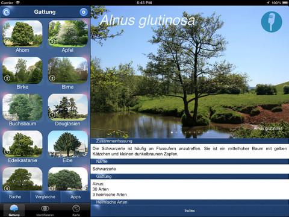This screenshot has width=289, height=217.
Task: Choose the Eibe tree thumbnail
Action: (68, 144)
